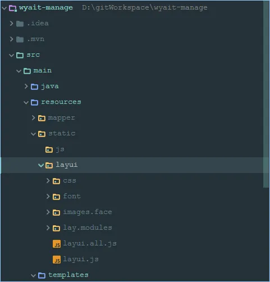Click the js folder icon under static
The height and width of the screenshot is (282, 270).
(x=49, y=149)
